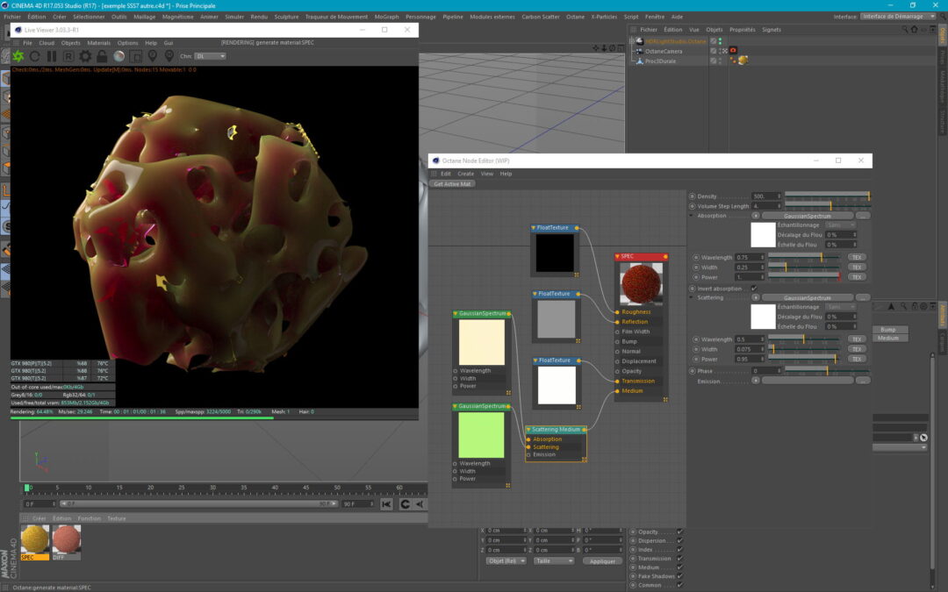The height and width of the screenshot is (592, 948).
Task: Toggle the Dispersion checkbox
Action: tap(680, 541)
